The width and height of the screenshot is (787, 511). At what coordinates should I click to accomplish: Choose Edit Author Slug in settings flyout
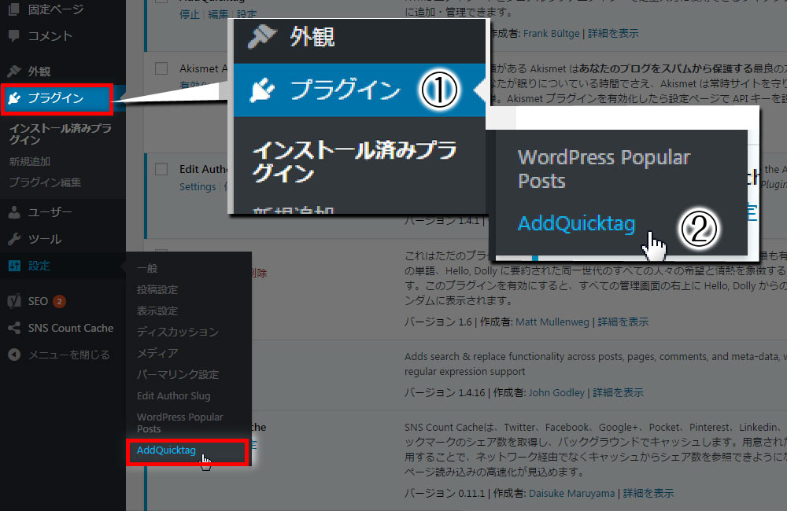click(174, 395)
